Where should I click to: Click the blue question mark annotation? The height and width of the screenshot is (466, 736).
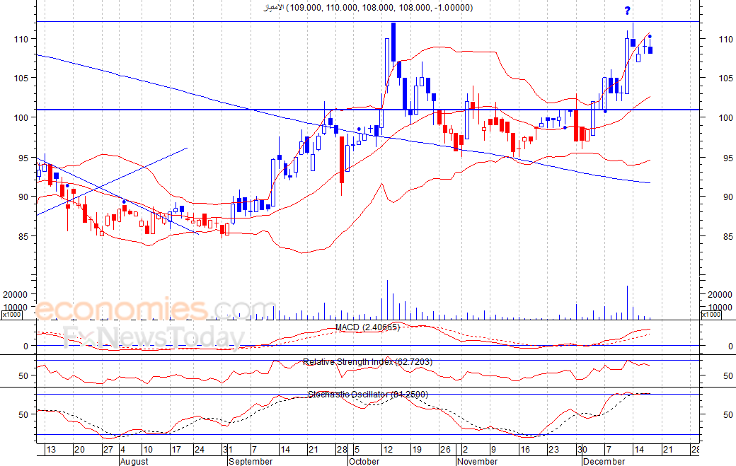point(627,11)
